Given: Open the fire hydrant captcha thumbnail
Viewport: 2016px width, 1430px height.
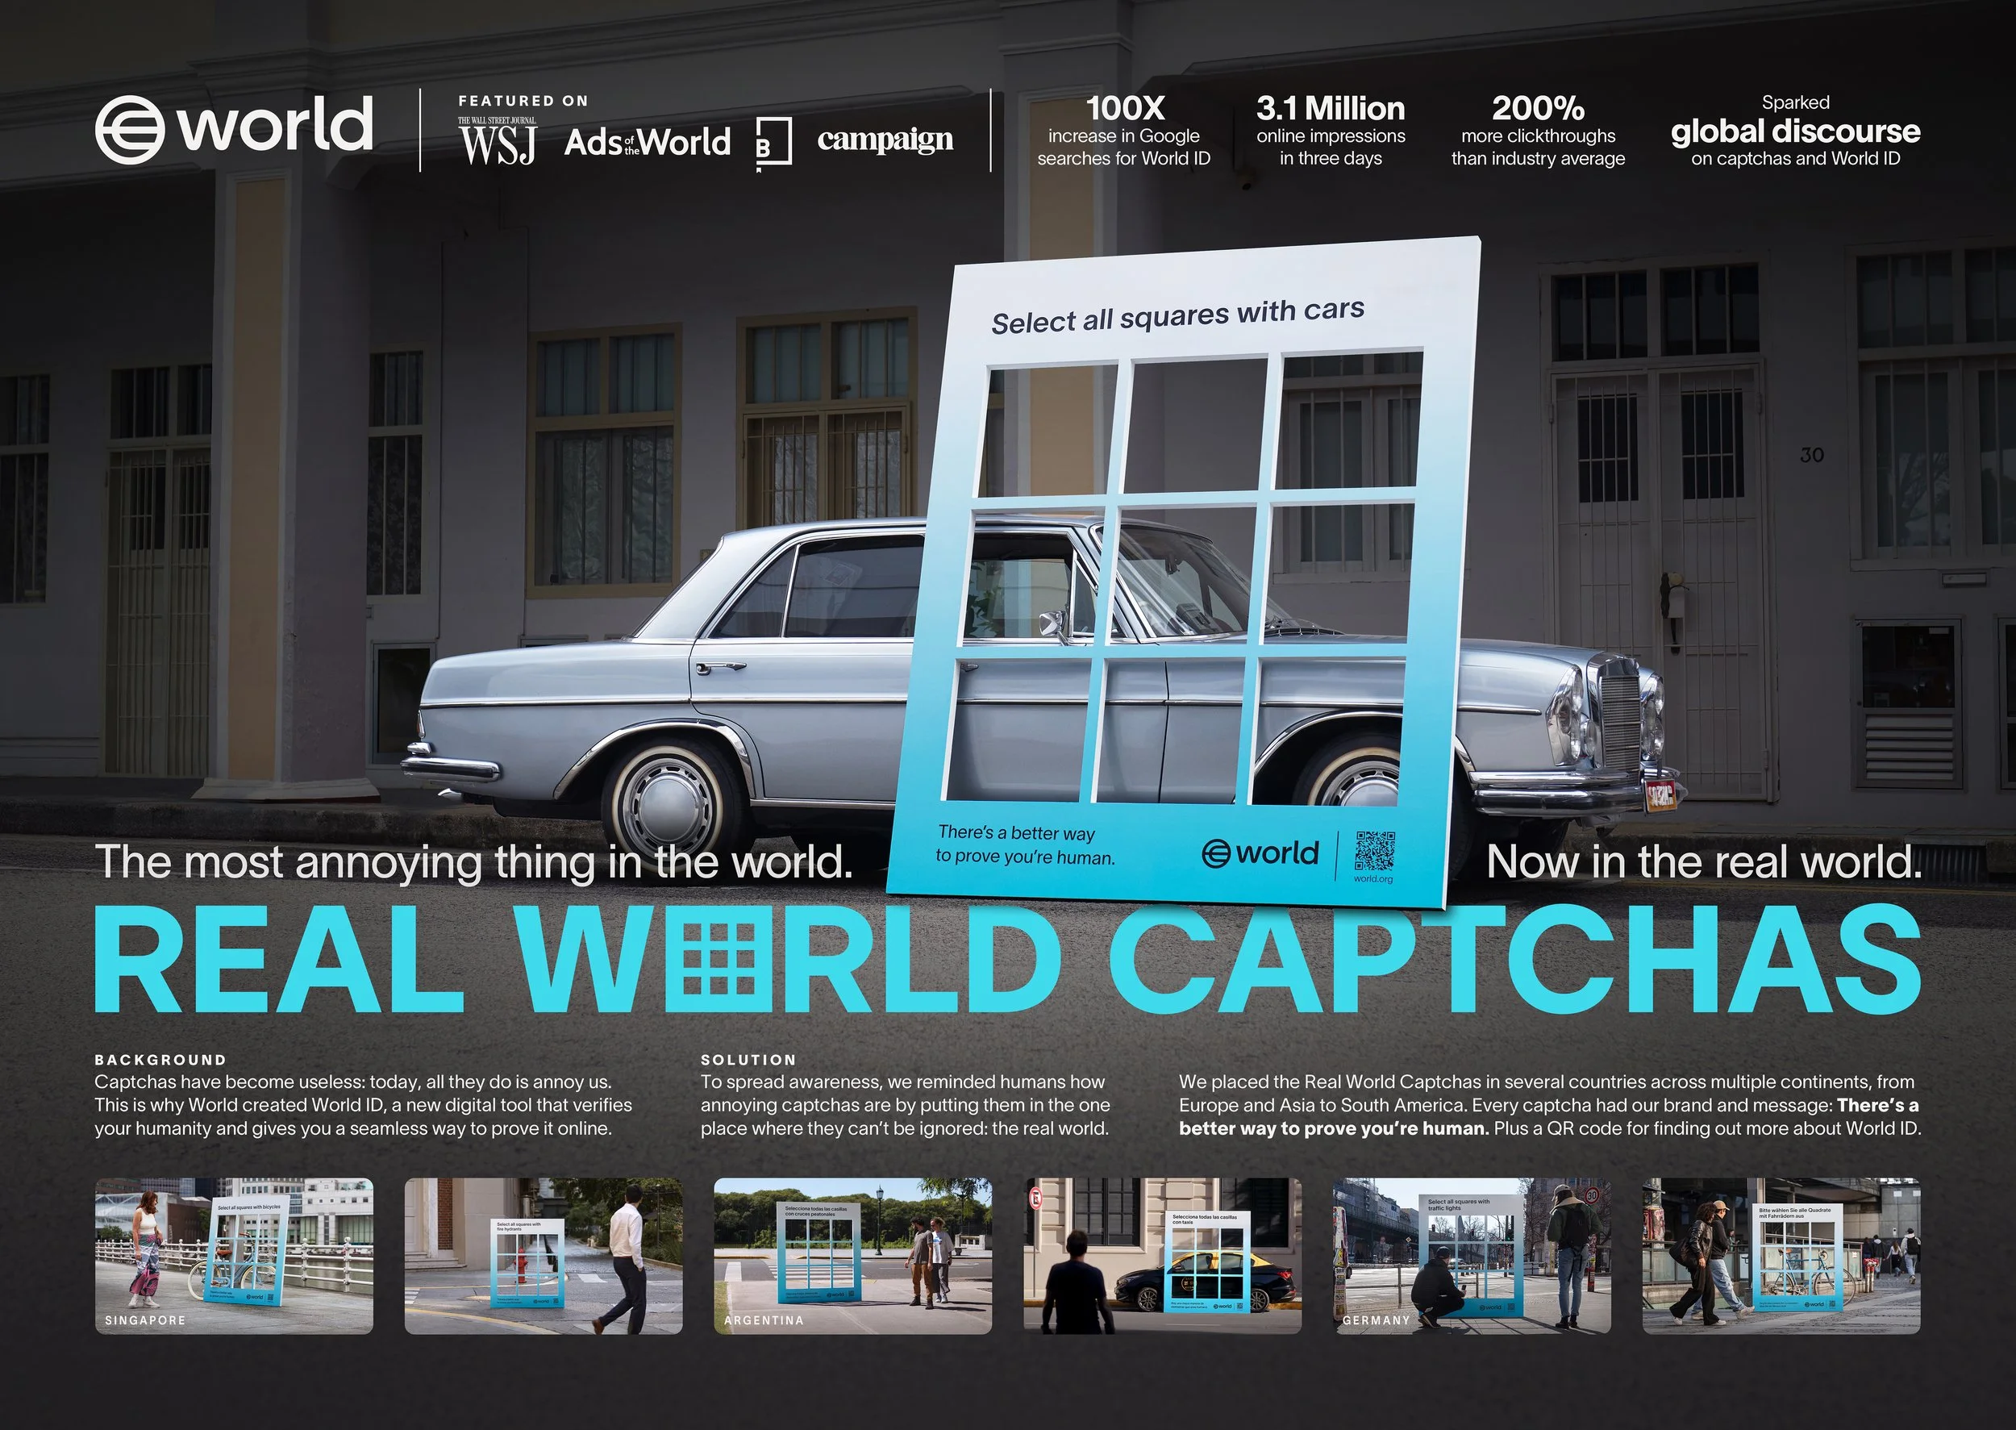Looking at the screenshot, I should coord(544,1256).
